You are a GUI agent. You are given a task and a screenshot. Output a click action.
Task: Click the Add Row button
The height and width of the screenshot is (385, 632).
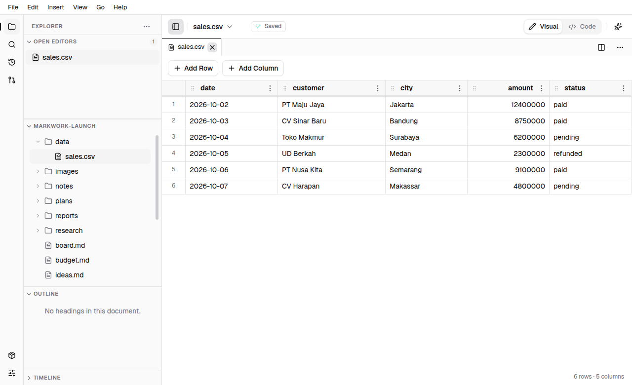[193, 68]
